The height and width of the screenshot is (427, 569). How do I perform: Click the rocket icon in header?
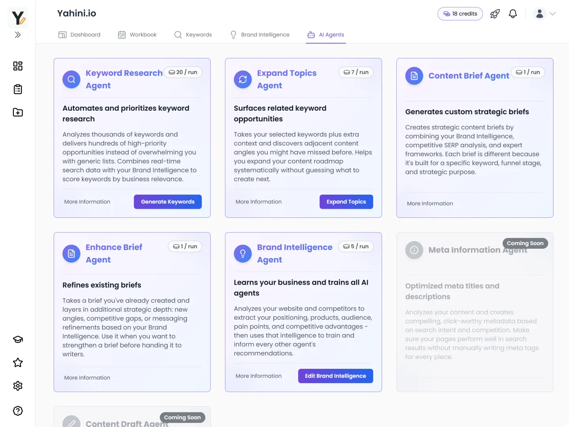click(495, 14)
